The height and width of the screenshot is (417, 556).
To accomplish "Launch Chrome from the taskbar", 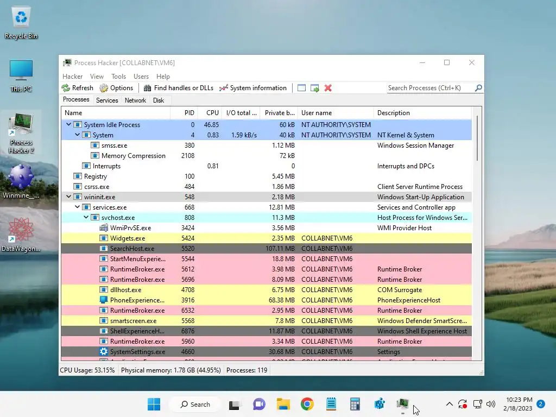I will [x=307, y=404].
